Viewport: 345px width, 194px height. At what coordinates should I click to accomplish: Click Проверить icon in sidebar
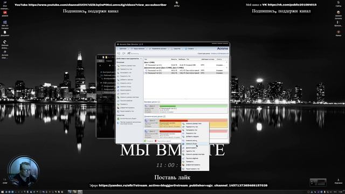[x=118, y=104]
